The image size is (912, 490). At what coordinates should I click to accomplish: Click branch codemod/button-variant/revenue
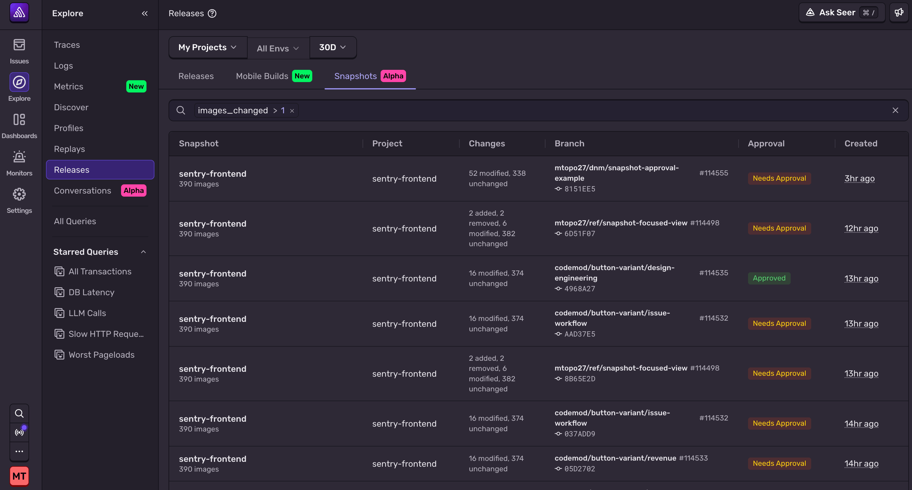(615, 458)
